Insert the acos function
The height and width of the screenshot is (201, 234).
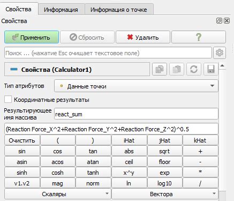(x=58, y=162)
